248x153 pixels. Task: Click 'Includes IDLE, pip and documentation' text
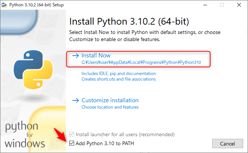pyautogui.click(x=119, y=74)
